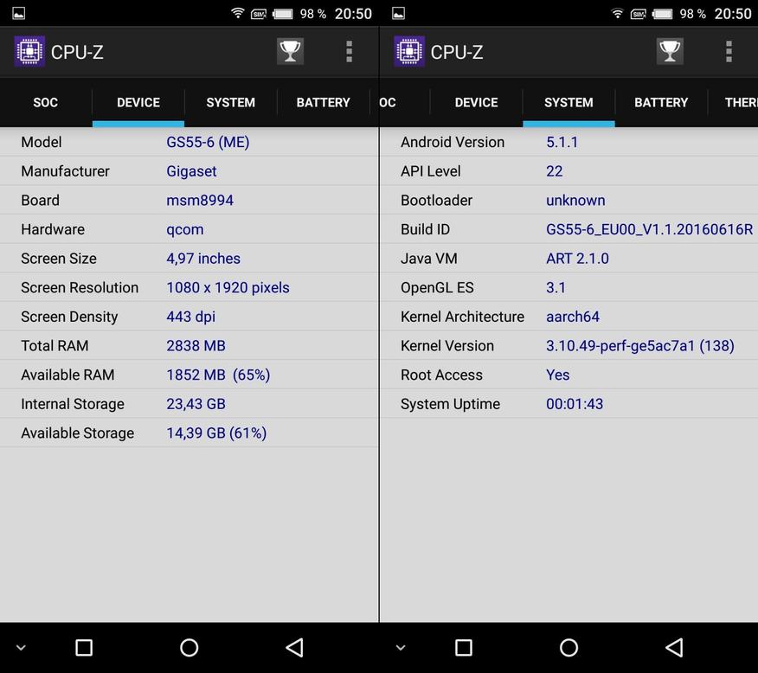Tap hide-navbar chevron in left screen

(x=21, y=648)
